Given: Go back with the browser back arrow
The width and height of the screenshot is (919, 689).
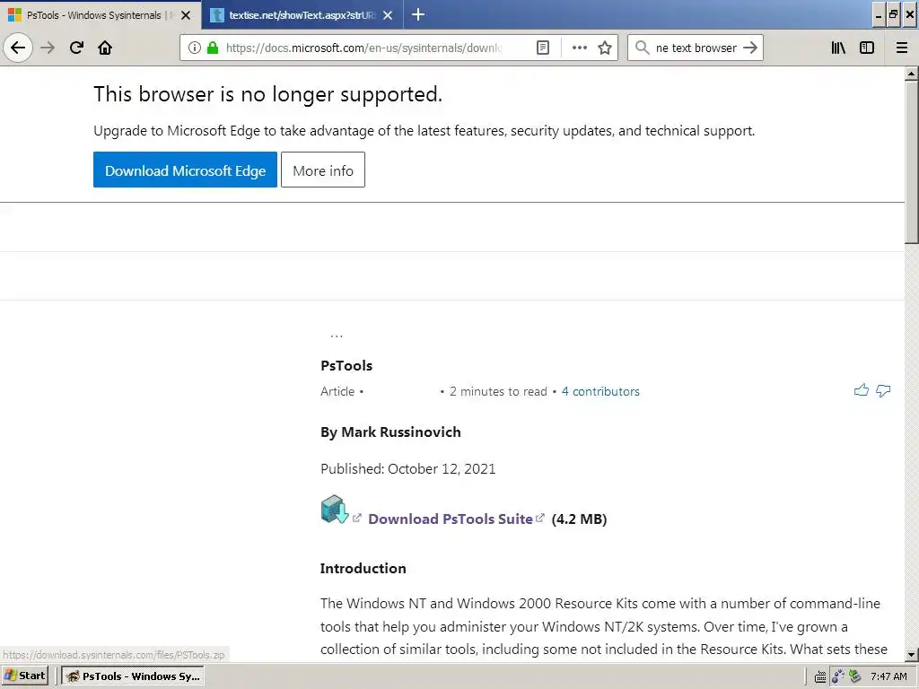Looking at the screenshot, I should coord(18,48).
